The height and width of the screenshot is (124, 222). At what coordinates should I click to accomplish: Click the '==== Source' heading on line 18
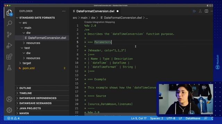[x=97, y=96]
